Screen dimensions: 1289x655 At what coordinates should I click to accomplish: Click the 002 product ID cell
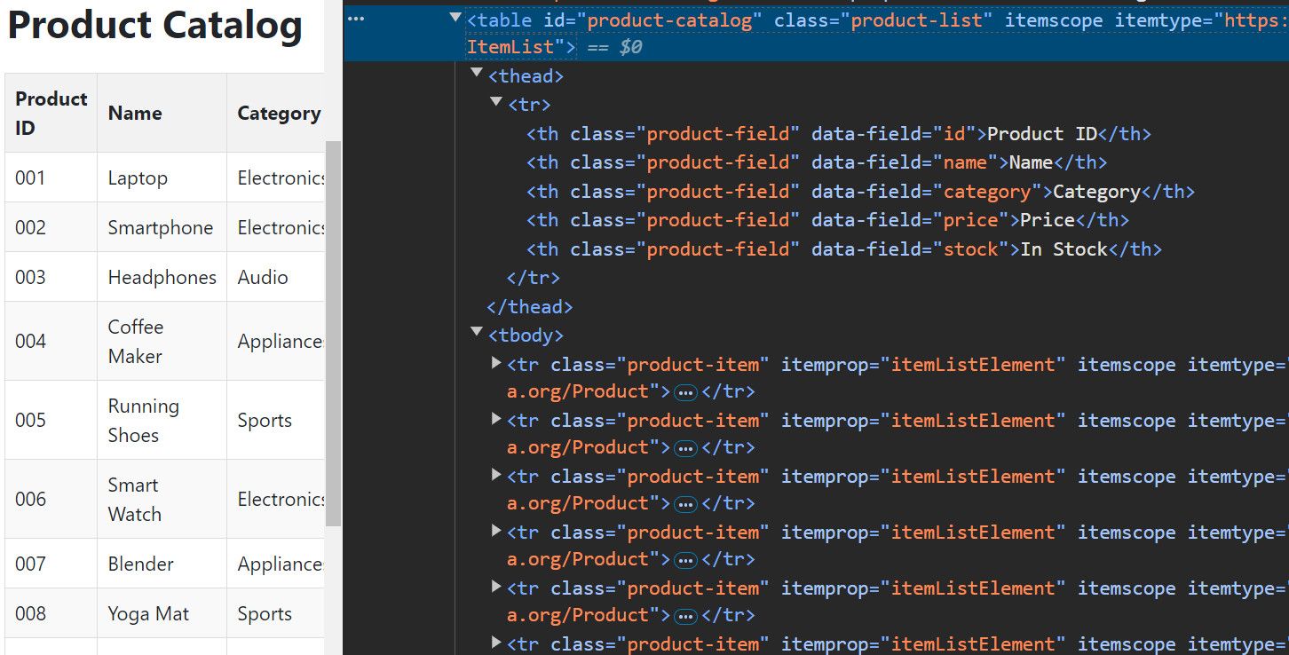[x=51, y=227]
